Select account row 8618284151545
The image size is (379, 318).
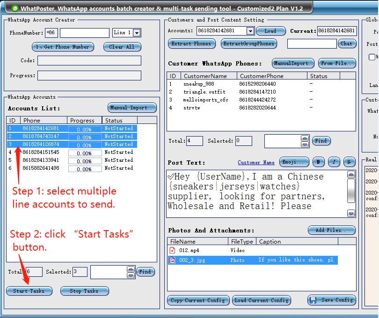point(72,152)
